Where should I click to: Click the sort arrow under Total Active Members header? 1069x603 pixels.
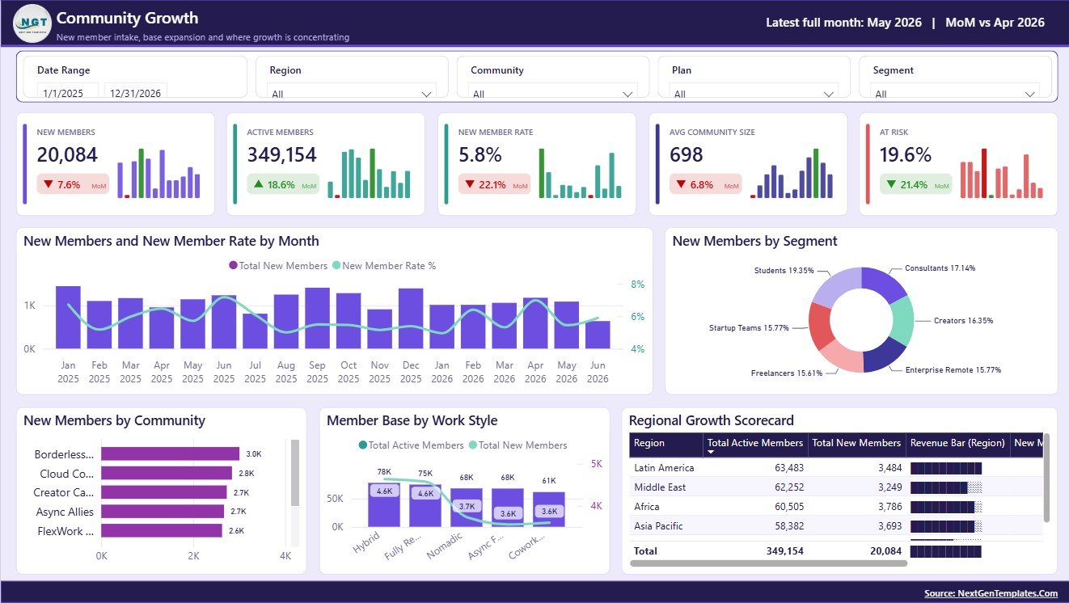point(711,453)
